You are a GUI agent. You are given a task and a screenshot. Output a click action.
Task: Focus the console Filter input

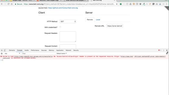(x=39, y=53)
